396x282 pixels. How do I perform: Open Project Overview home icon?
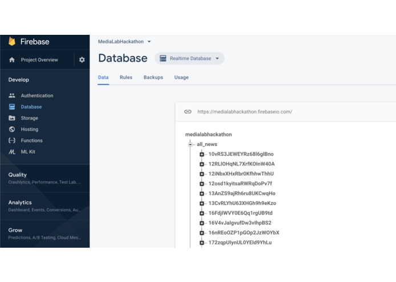click(12, 60)
